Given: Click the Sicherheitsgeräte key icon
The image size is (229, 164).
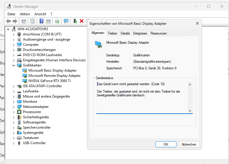Looking at the screenshot, I should pyautogui.click(x=19, y=117).
